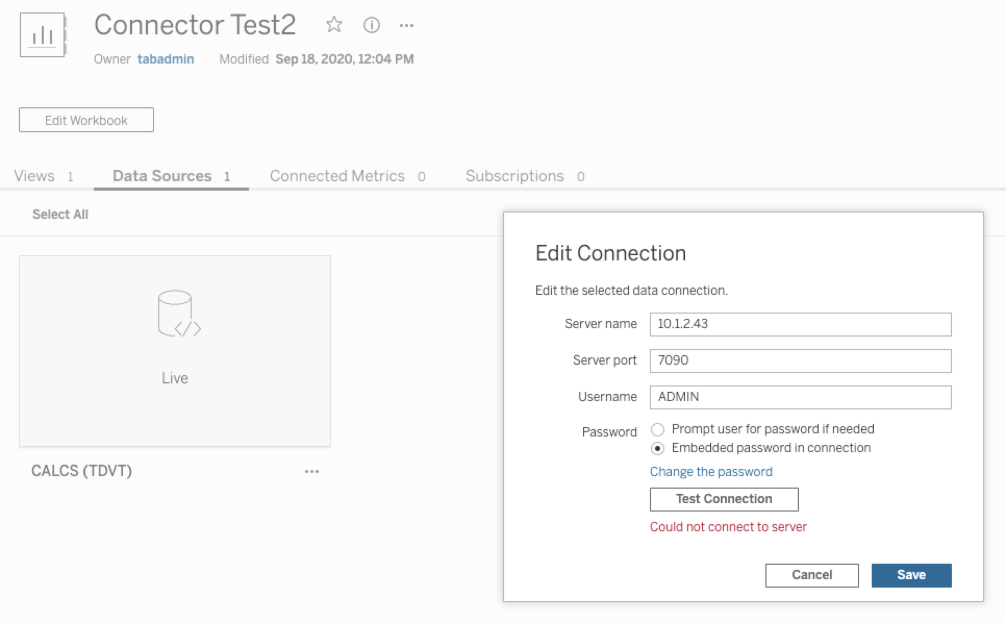Open the ellipsis menu next to Connector Test2
This screenshot has height=623, width=1006.
click(x=407, y=25)
